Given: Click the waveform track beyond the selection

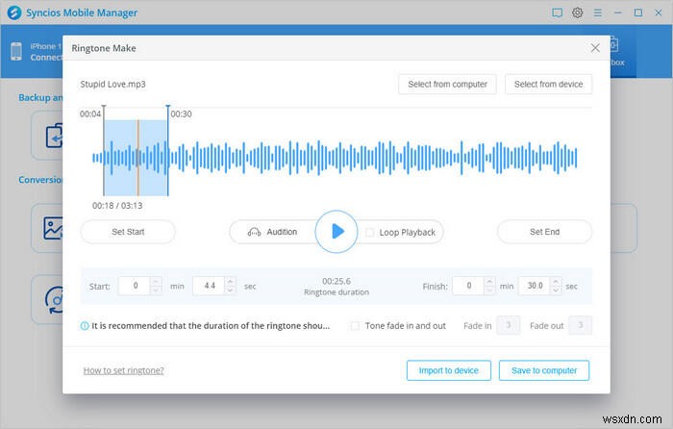Looking at the screenshot, I should point(373,158).
